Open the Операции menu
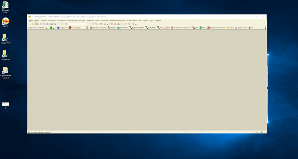This screenshot has width=298, height=159. (44, 21)
